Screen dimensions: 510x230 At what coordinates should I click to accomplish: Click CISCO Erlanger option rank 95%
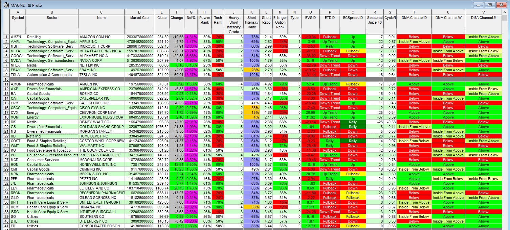pyautogui.click(x=280, y=108)
